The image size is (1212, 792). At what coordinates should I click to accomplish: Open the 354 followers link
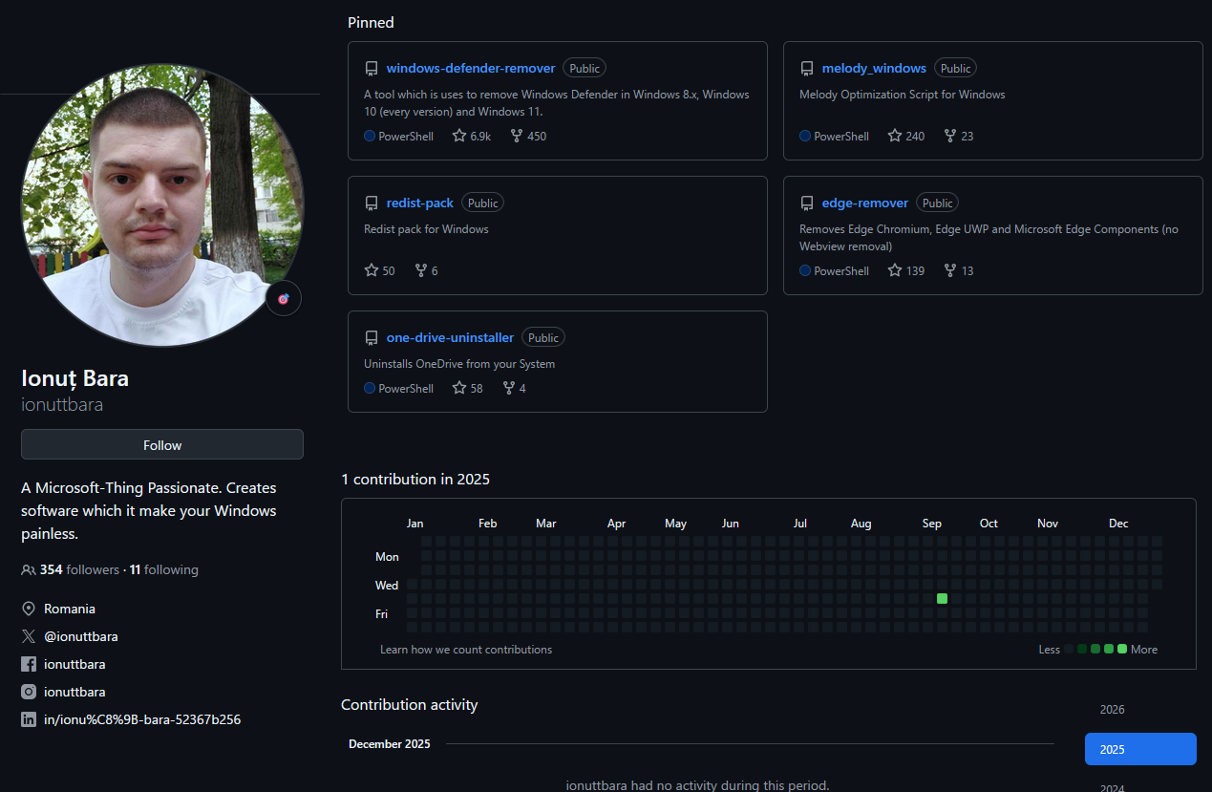tap(79, 569)
